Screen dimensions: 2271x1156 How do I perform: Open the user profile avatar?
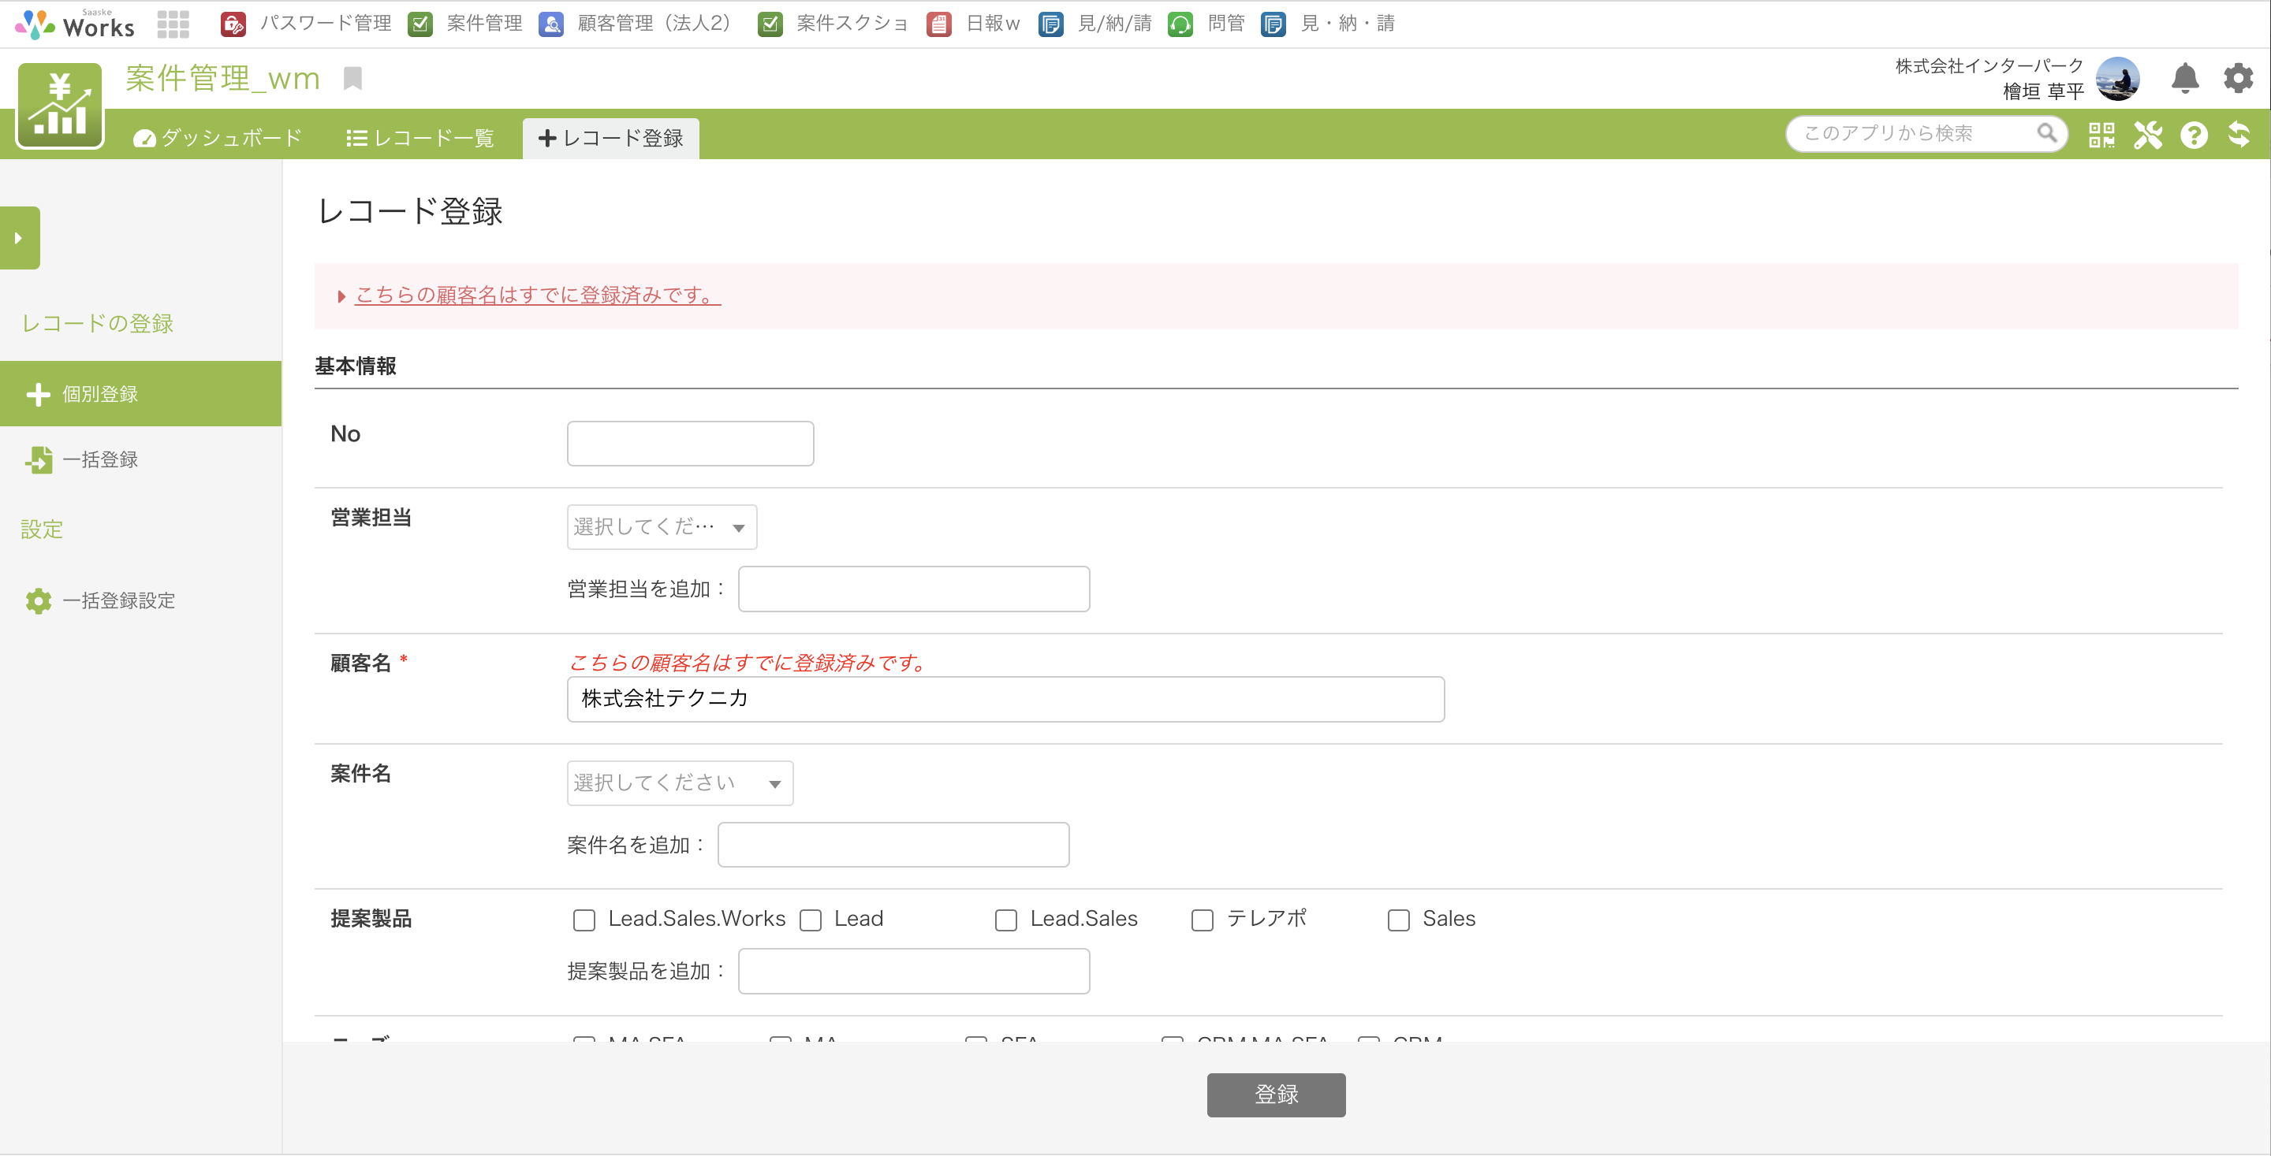pyautogui.click(x=2117, y=80)
